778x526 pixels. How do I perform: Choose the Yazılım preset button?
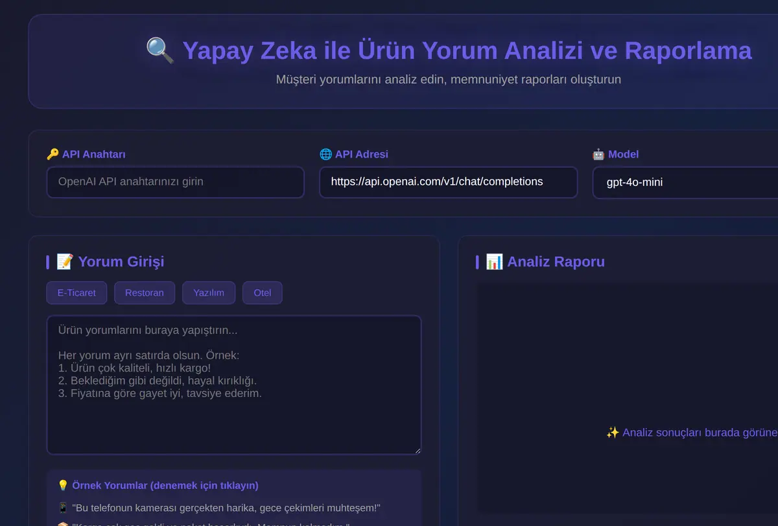209,293
